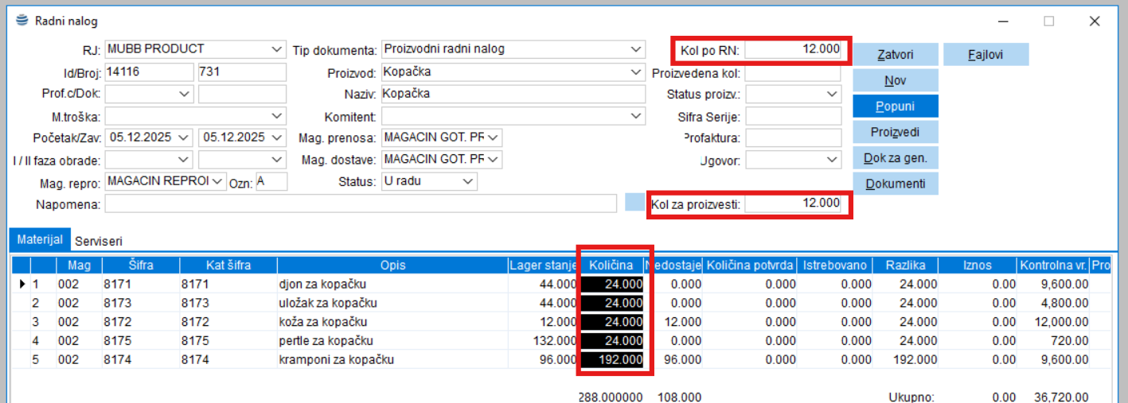Expand the Status dropdown showing U radu

(x=467, y=181)
